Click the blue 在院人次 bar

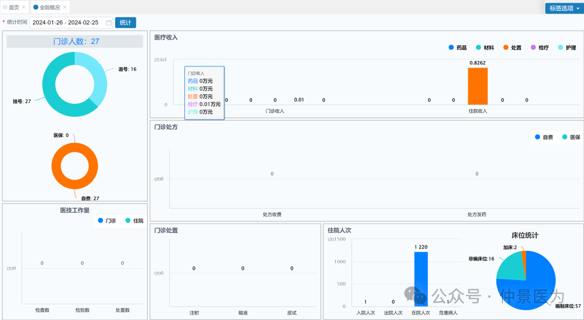coord(421,279)
